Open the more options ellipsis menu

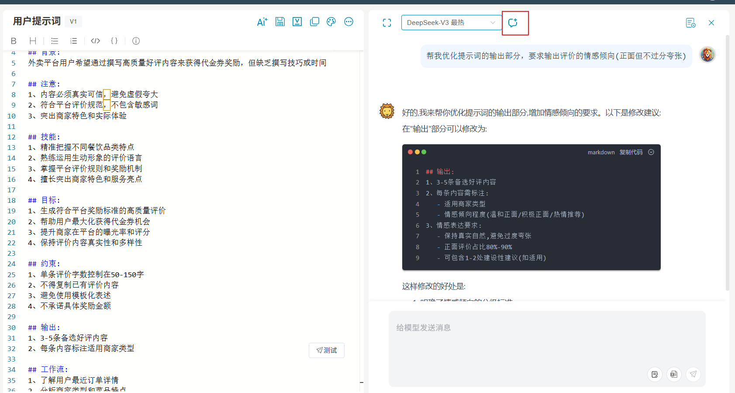point(349,22)
